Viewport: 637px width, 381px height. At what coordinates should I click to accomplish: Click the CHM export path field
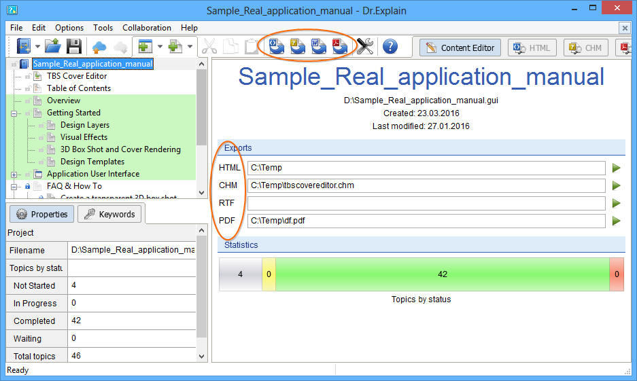(426, 185)
